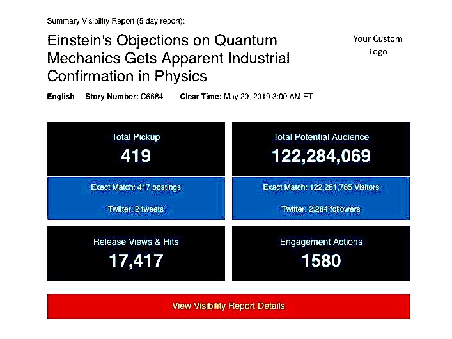Screen dimensions: 452x339
Task: Open Exact Match: 122,281,785 Visitors
Action: [x=321, y=187]
